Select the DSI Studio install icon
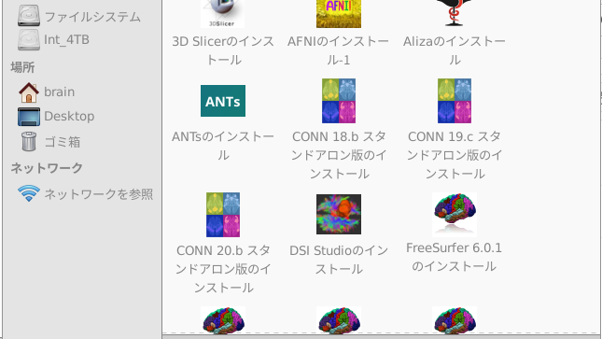This screenshot has width=602, height=339. (339, 214)
